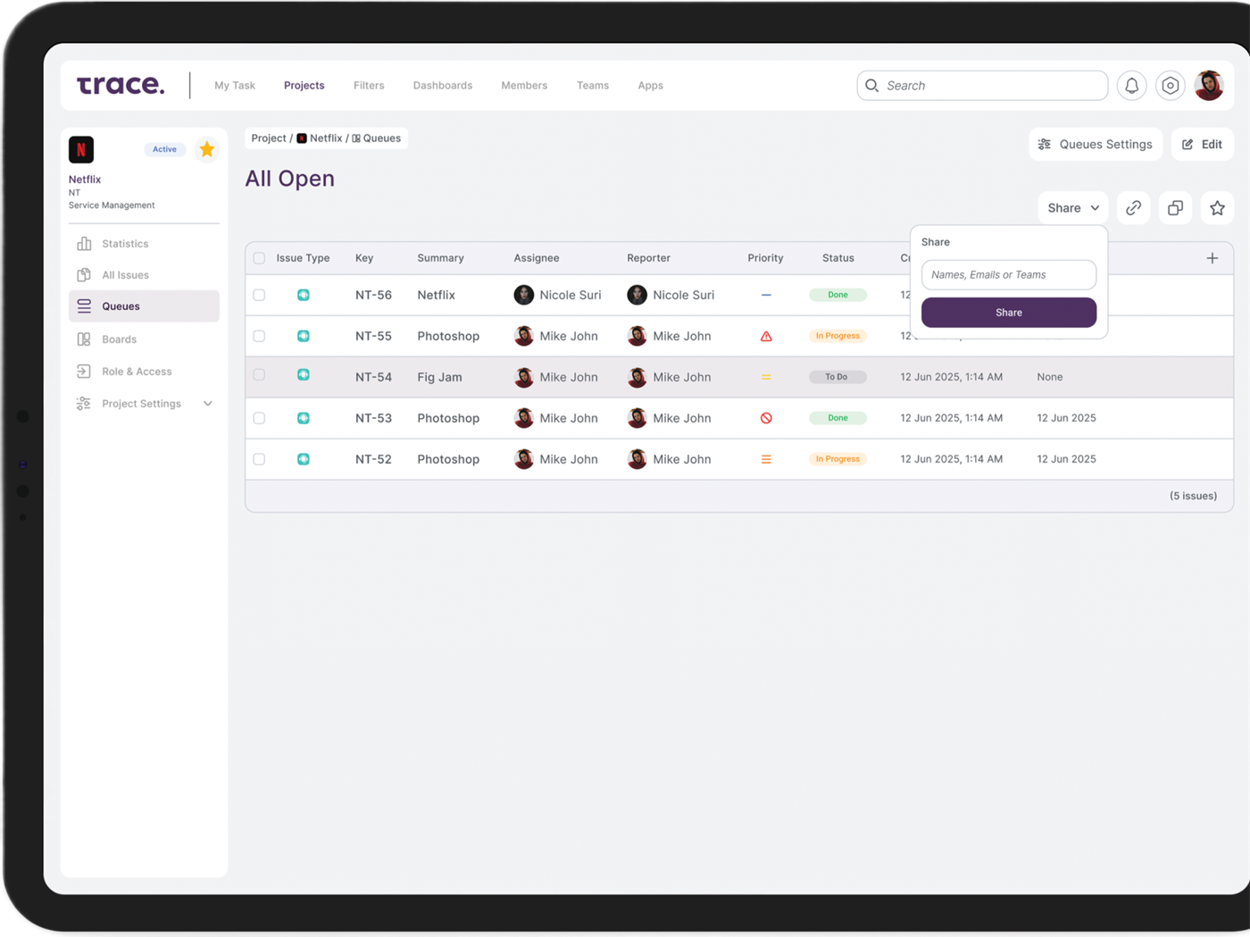
Task: Check the box for row NT-52
Action: [x=259, y=459]
